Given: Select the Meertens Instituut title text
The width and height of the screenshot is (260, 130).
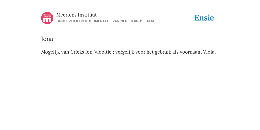Looking at the screenshot, I should (x=76, y=15).
